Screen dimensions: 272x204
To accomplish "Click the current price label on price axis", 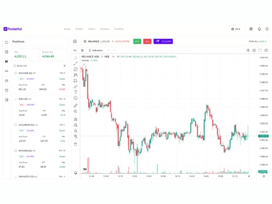I will (x=263, y=136).
